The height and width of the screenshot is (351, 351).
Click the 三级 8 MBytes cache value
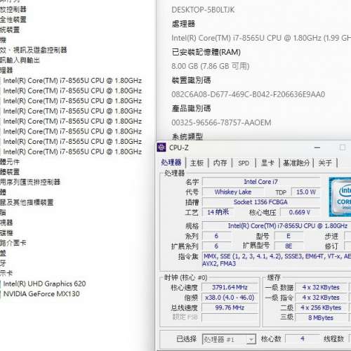pyautogui.click(x=322, y=317)
